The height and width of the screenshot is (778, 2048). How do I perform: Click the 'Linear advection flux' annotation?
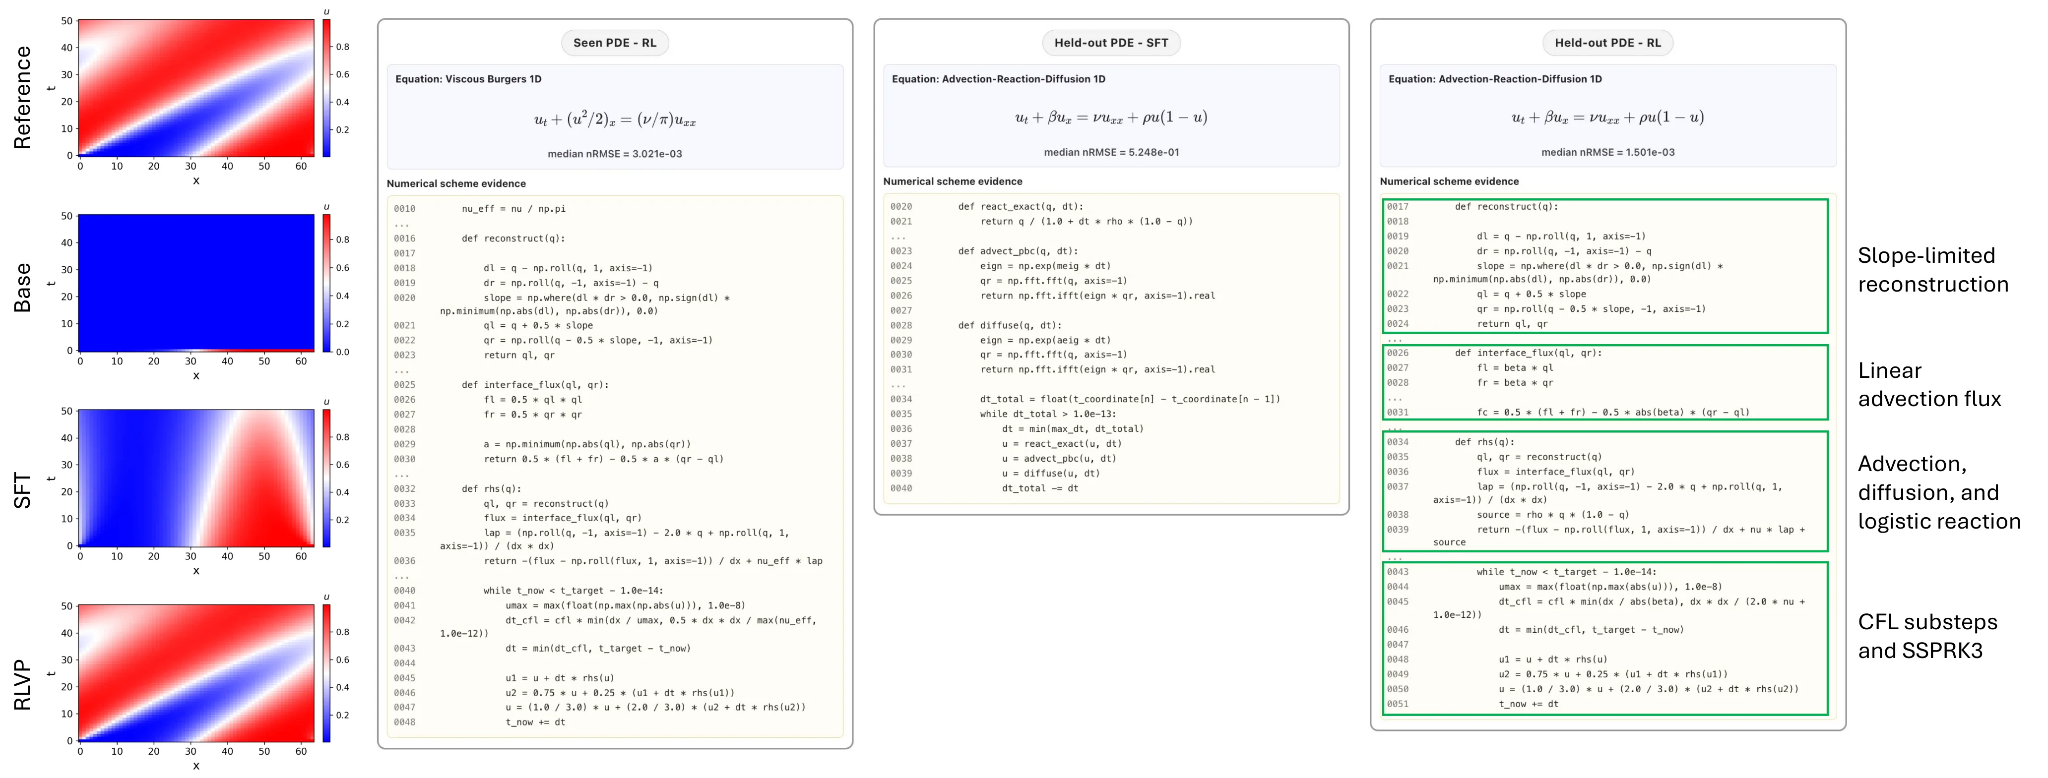coord(1929,385)
